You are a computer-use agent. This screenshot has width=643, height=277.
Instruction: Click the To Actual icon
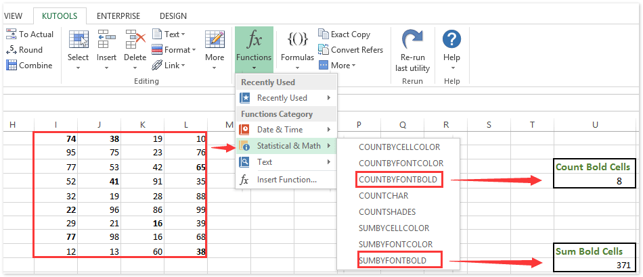tap(12, 34)
